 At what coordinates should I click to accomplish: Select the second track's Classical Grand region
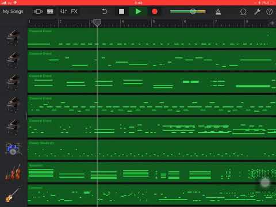(152, 60)
